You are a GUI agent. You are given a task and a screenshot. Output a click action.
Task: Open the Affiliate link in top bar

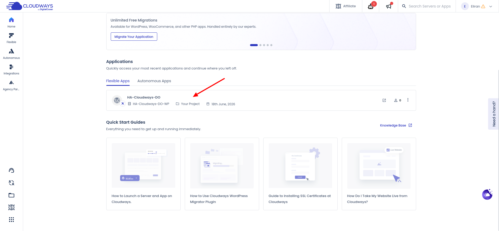pos(346,6)
